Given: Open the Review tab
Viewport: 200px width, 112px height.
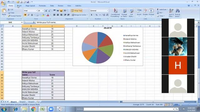Looking at the screenshot, I should pos(60,6).
